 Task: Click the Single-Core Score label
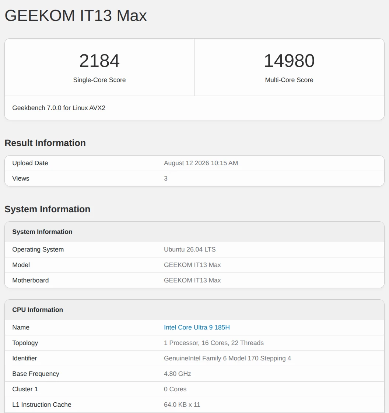[x=99, y=80]
